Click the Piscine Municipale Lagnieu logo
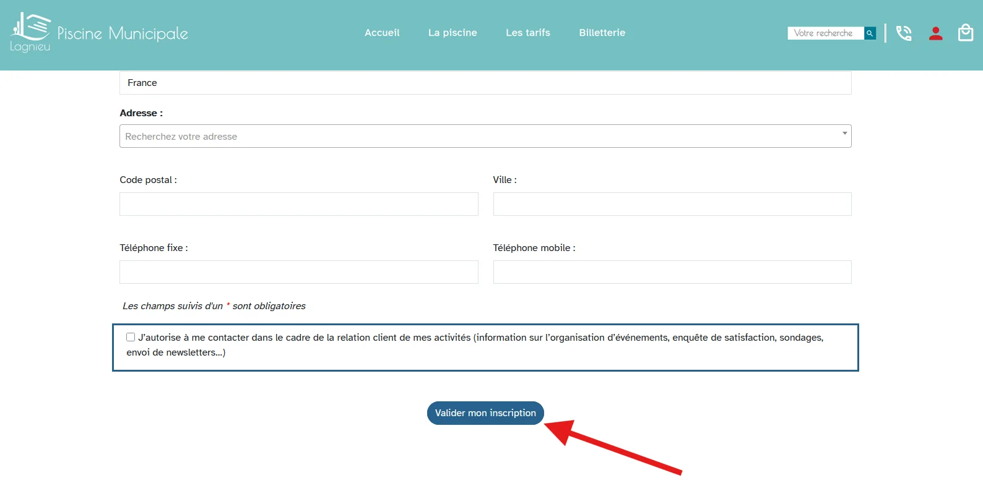Image resolution: width=983 pixels, height=491 pixels. (99, 32)
